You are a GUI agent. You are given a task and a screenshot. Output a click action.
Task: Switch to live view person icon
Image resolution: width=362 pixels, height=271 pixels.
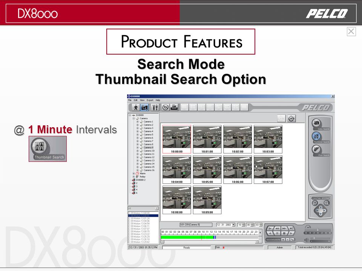136,107
